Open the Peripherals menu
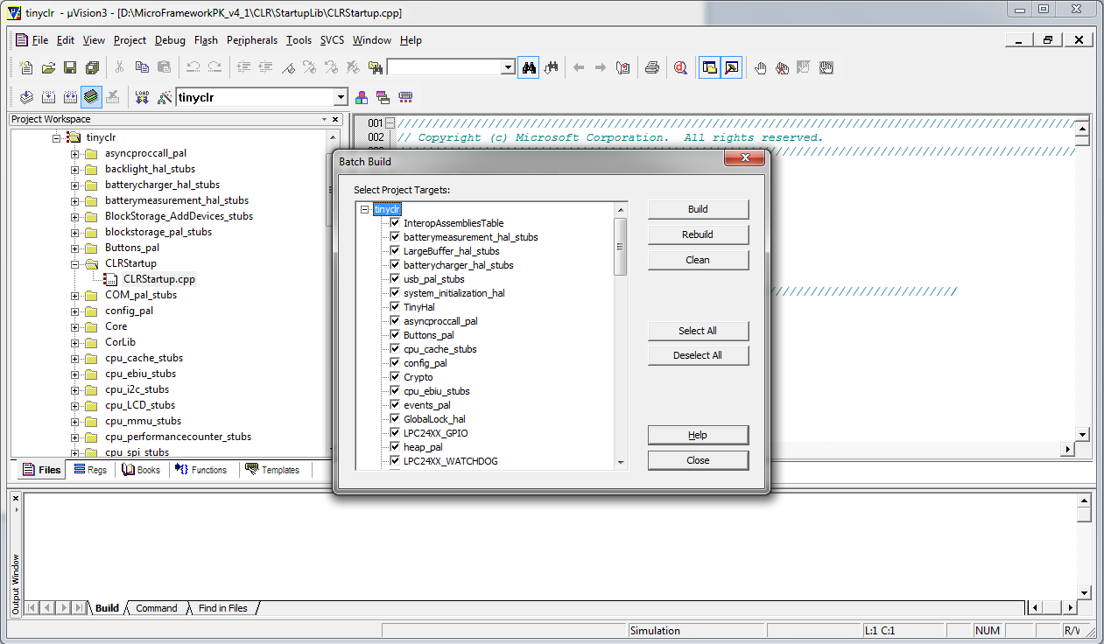 (x=251, y=40)
